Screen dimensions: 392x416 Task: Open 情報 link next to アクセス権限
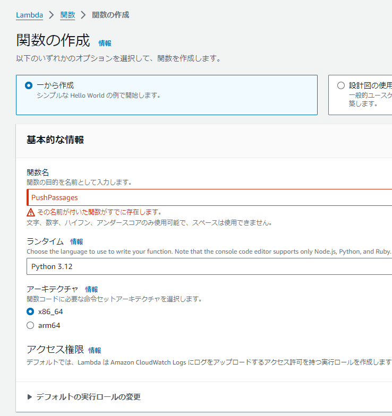point(95,350)
